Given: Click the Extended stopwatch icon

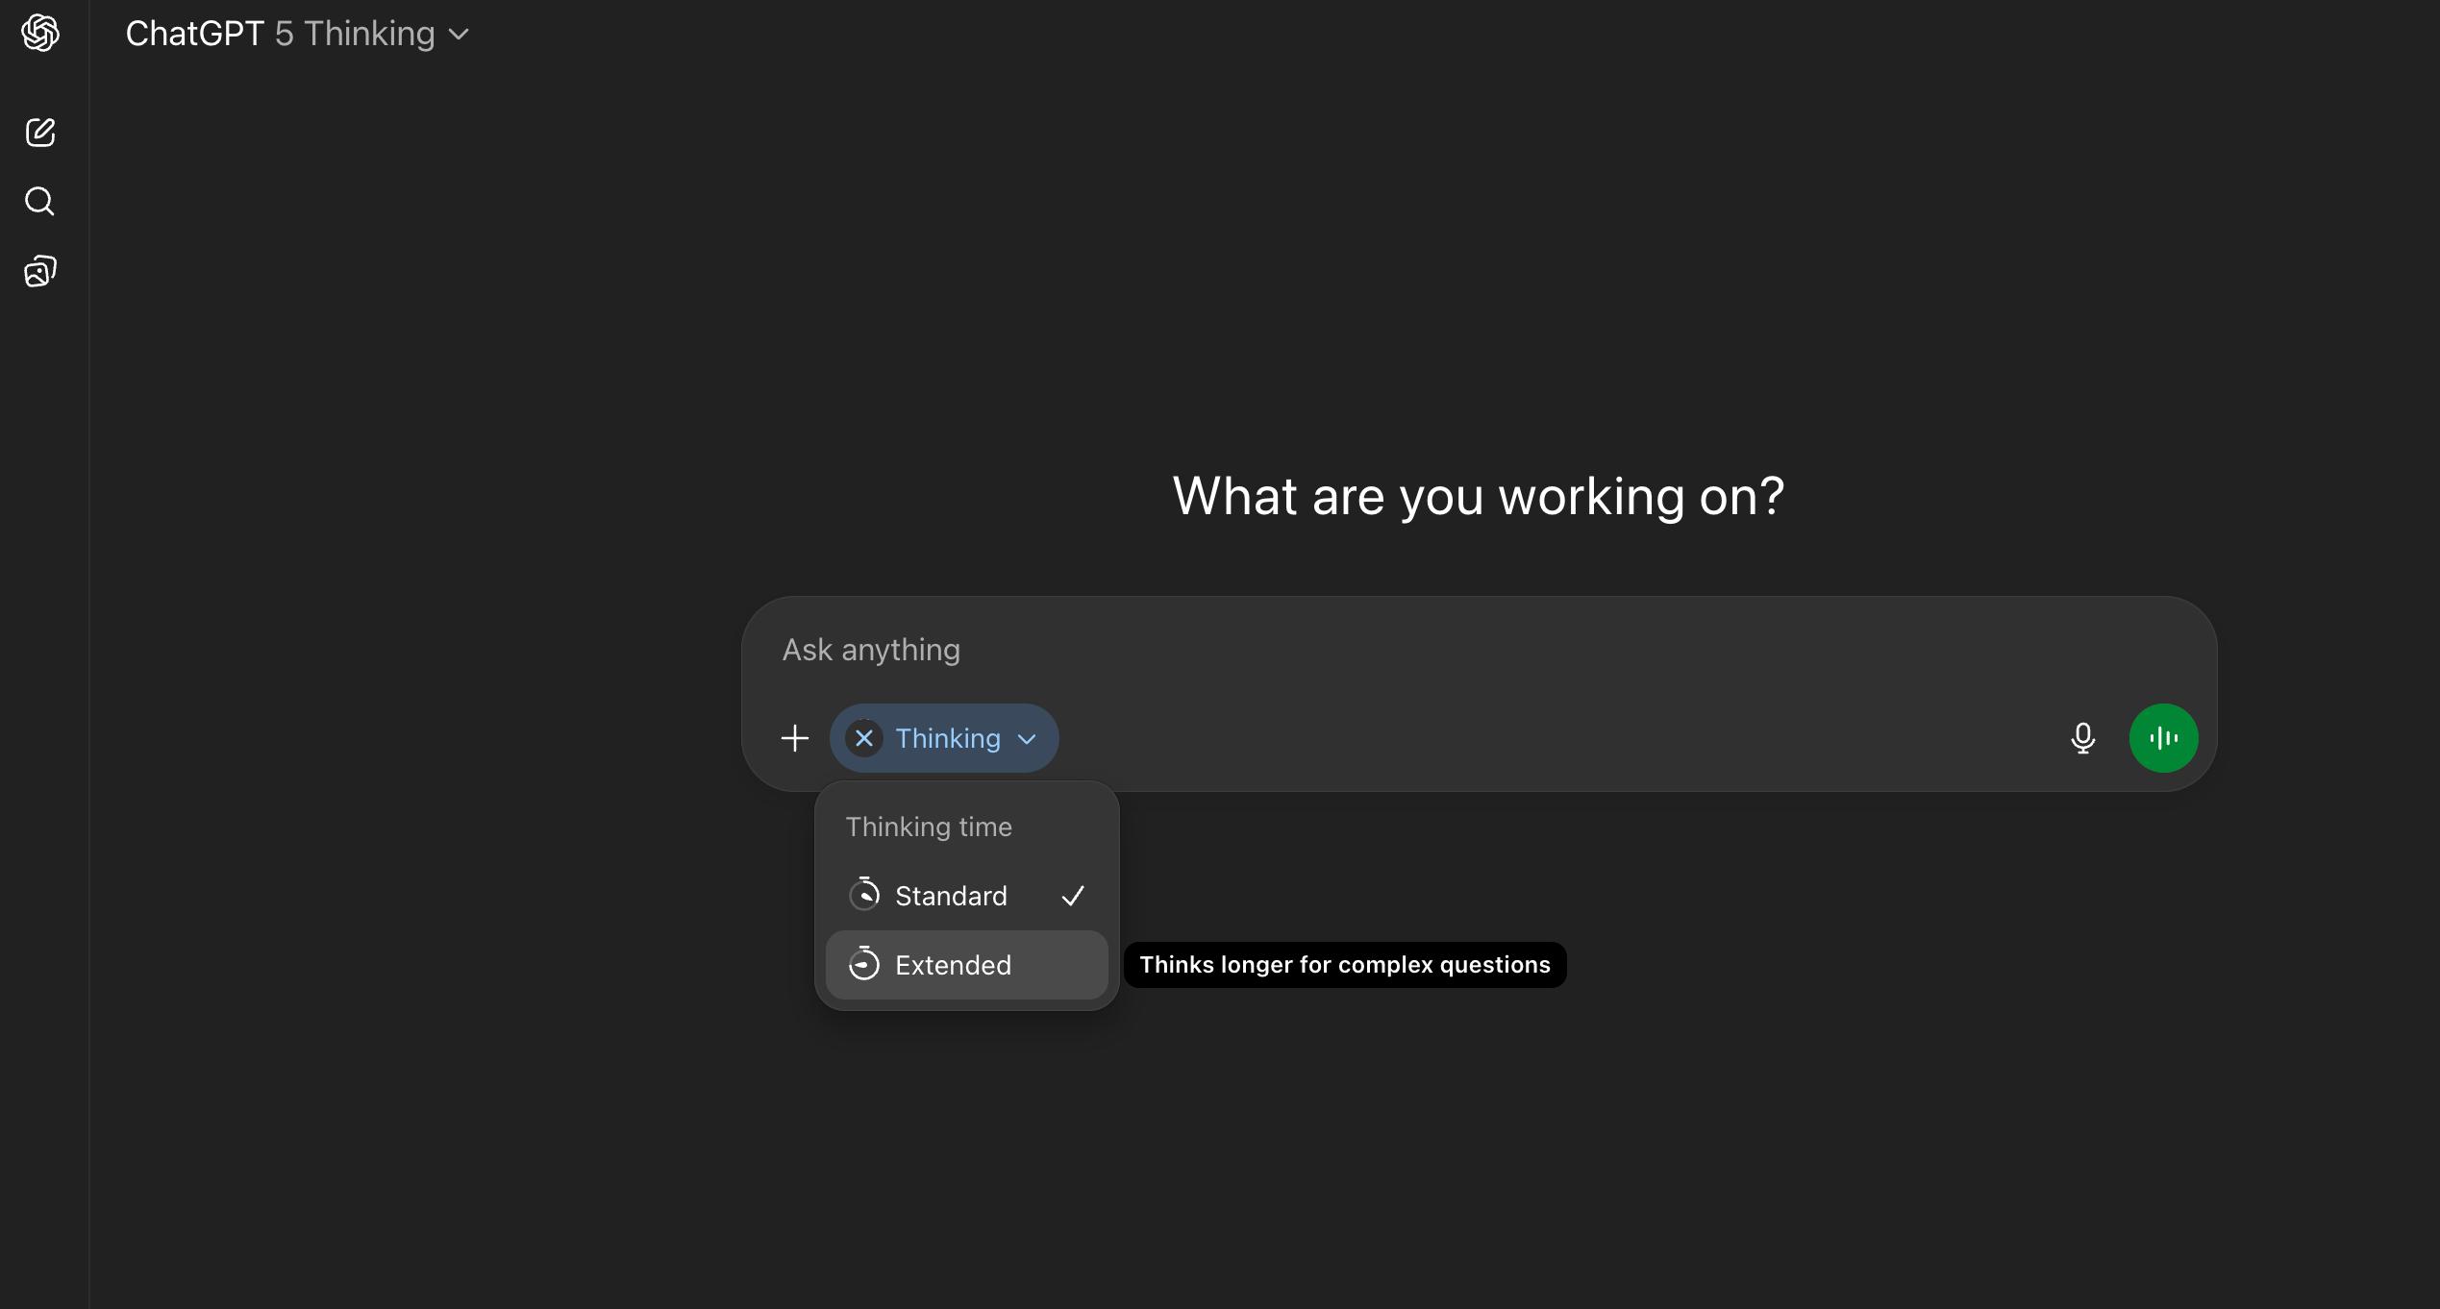Looking at the screenshot, I should point(864,964).
